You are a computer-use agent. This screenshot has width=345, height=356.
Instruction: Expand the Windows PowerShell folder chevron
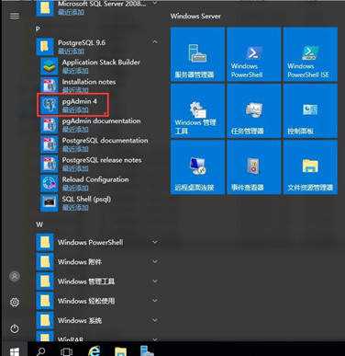pyautogui.click(x=155, y=242)
